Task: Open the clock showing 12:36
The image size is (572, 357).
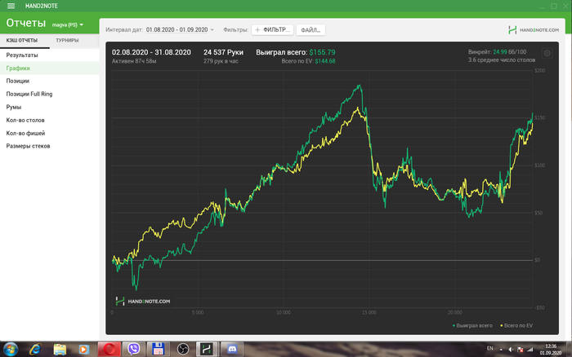Action: [551, 350]
